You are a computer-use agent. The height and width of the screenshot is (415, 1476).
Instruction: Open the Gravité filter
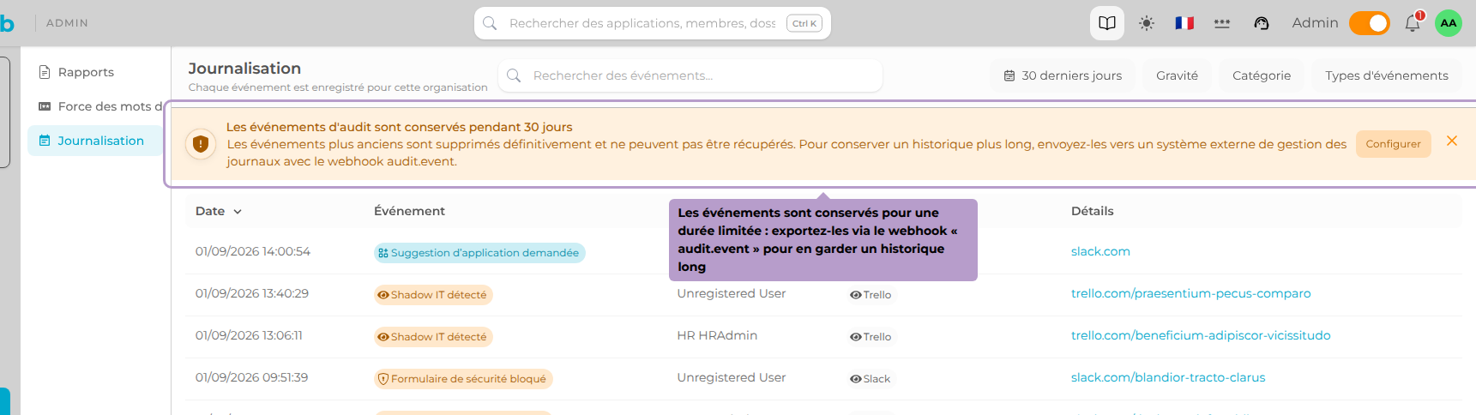tap(1177, 75)
